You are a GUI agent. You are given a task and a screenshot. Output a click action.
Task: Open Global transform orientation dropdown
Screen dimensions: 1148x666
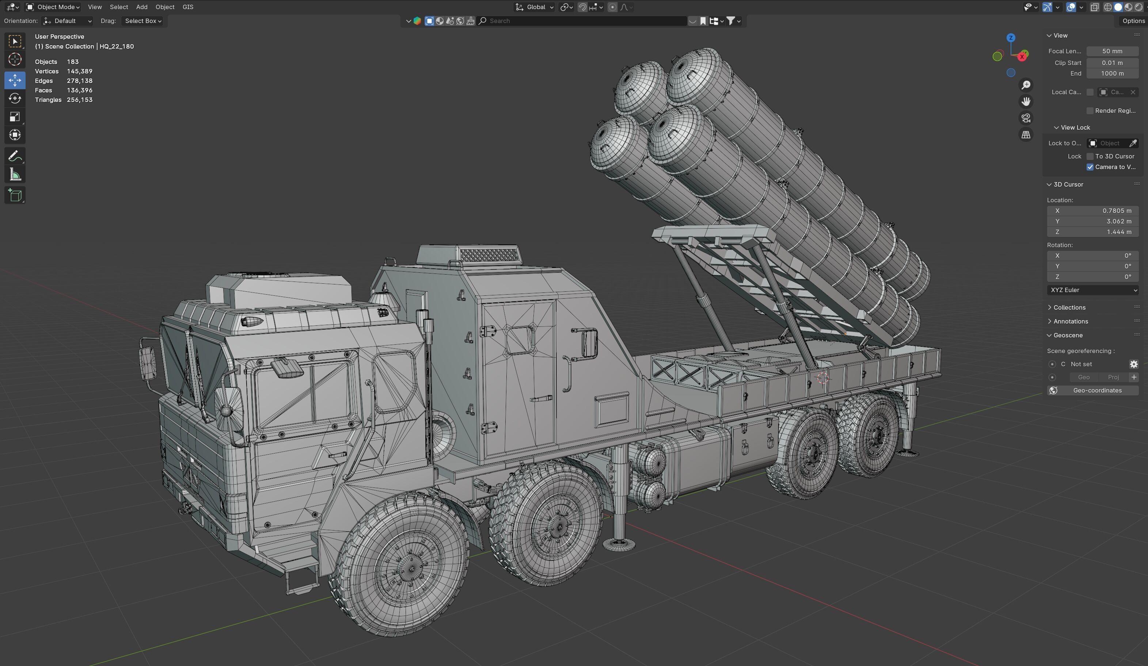pyautogui.click(x=535, y=7)
